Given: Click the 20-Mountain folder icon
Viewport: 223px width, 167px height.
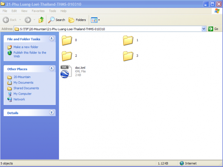Looking at the screenshot, I should click(10, 77).
